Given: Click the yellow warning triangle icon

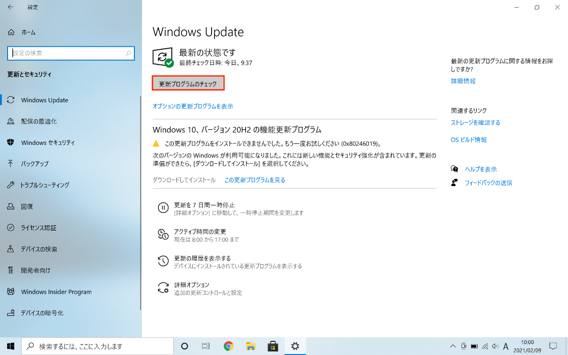Looking at the screenshot, I should point(156,143).
